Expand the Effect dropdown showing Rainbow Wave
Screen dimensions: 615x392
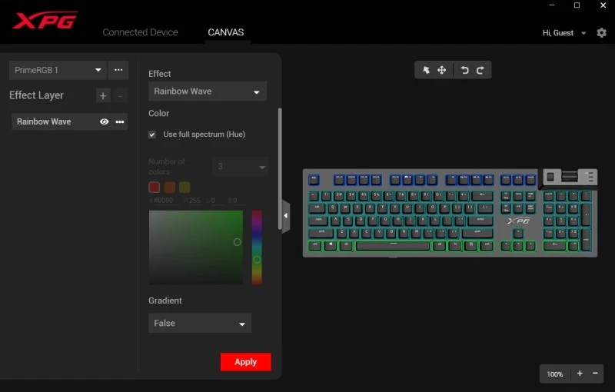[207, 91]
